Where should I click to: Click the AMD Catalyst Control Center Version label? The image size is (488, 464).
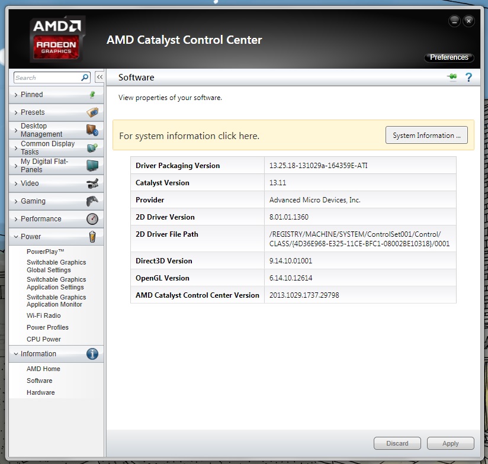(197, 295)
